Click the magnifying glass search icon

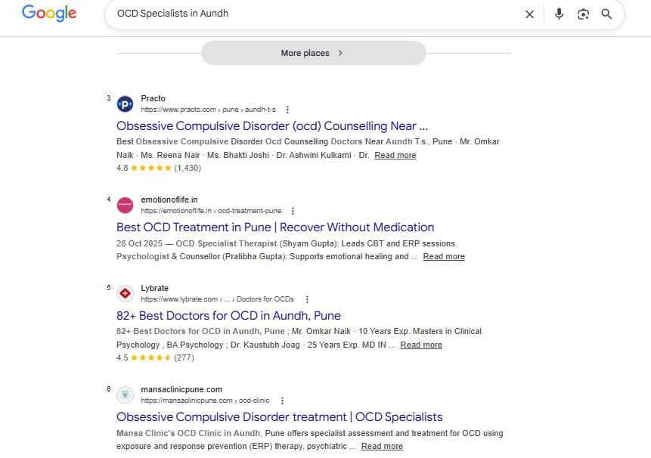tap(606, 14)
